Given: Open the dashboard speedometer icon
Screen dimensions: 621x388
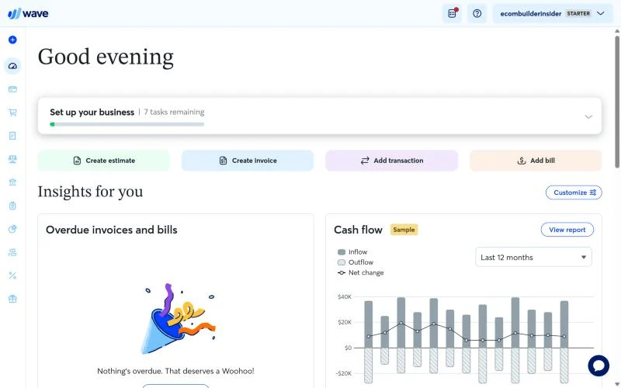Looking at the screenshot, I should tap(12, 66).
